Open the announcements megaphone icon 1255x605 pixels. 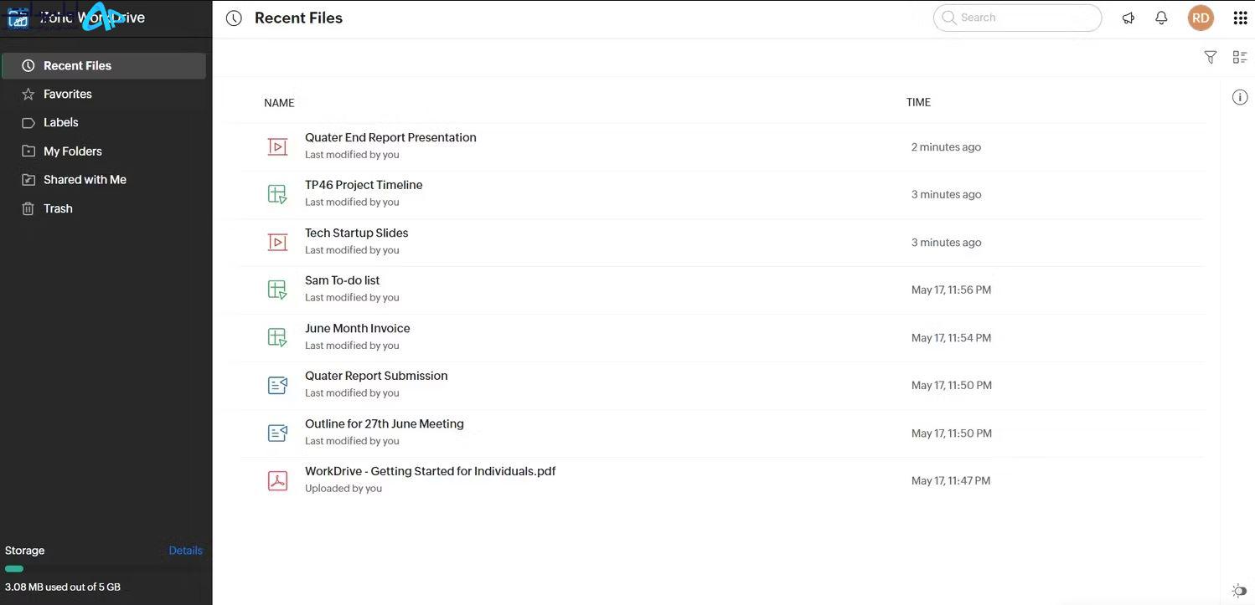click(x=1128, y=18)
